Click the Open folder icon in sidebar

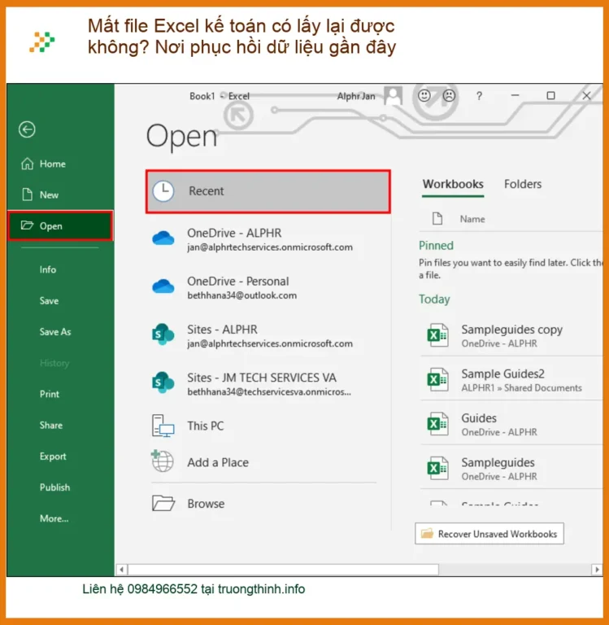point(27,225)
